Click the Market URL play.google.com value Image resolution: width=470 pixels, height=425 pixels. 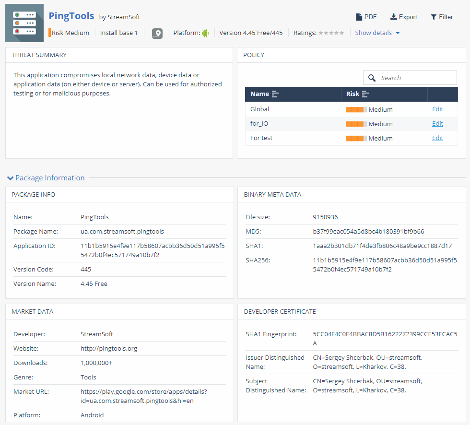(143, 396)
